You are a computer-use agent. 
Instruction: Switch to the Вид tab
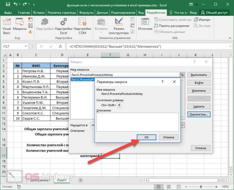coord(141,13)
